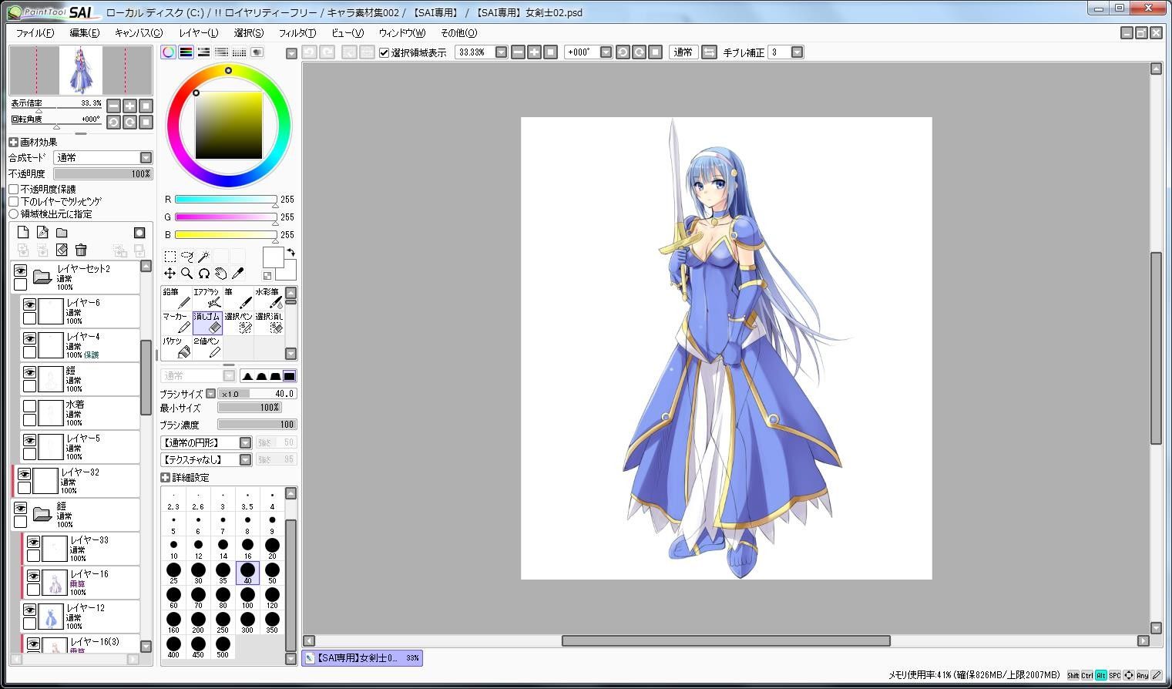This screenshot has width=1172, height=689.
Task: Select the Selection Eraser (選択消し) tool
Action: [269, 323]
